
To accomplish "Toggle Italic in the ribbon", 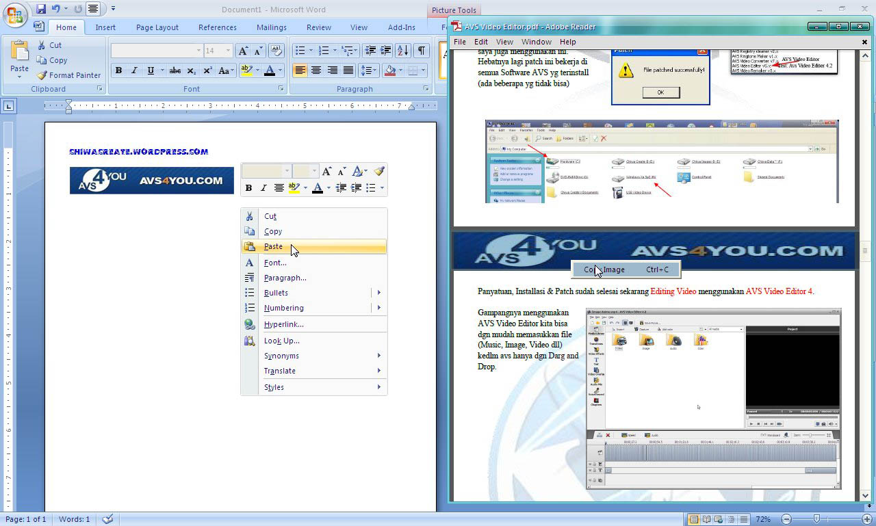I will [134, 70].
